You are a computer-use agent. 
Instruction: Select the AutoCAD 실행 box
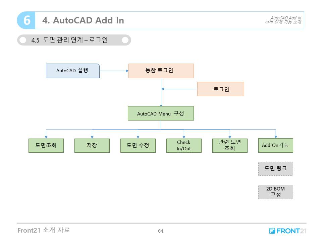72,71
